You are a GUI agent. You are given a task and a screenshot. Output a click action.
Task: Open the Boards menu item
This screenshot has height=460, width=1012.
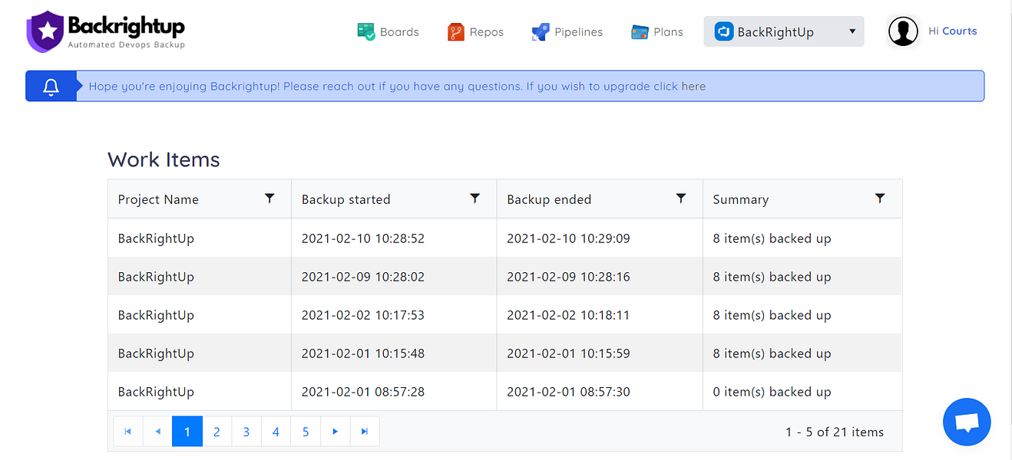tap(389, 32)
